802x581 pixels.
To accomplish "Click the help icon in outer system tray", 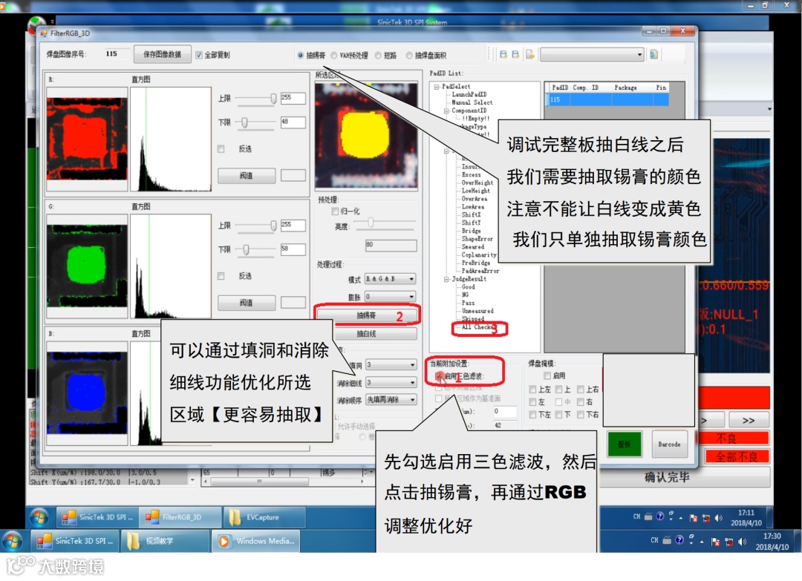I will pyautogui.click(x=679, y=539).
